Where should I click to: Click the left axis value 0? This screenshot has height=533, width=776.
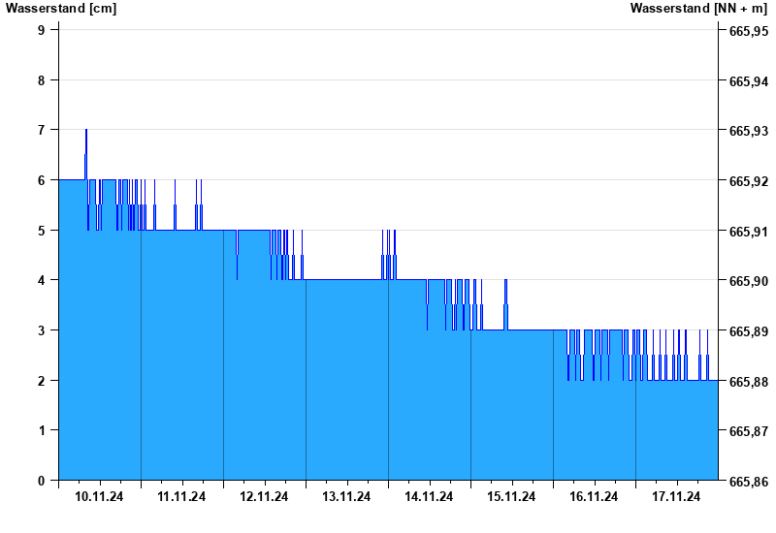click(42, 481)
